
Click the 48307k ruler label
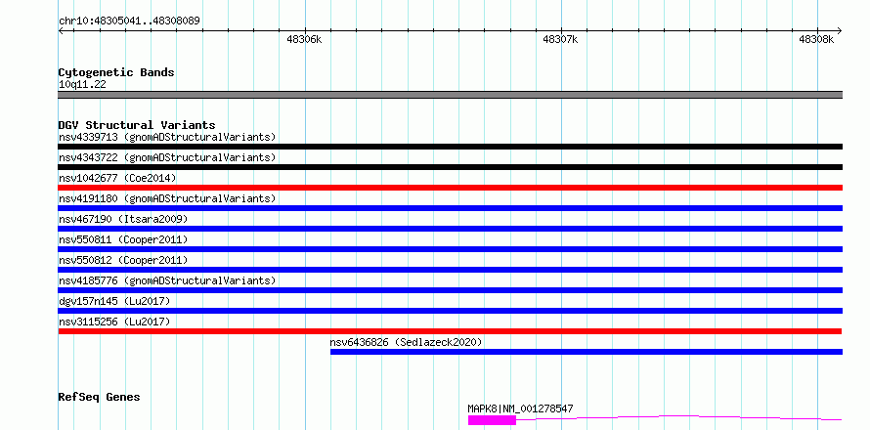560,39
